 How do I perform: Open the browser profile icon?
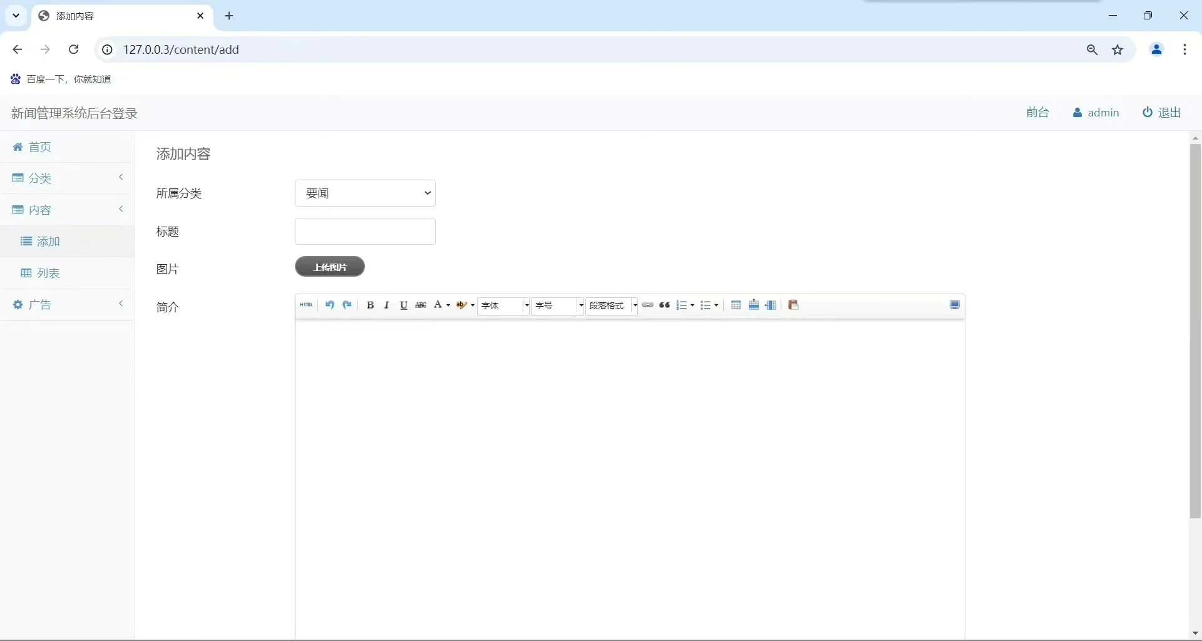pos(1157,49)
